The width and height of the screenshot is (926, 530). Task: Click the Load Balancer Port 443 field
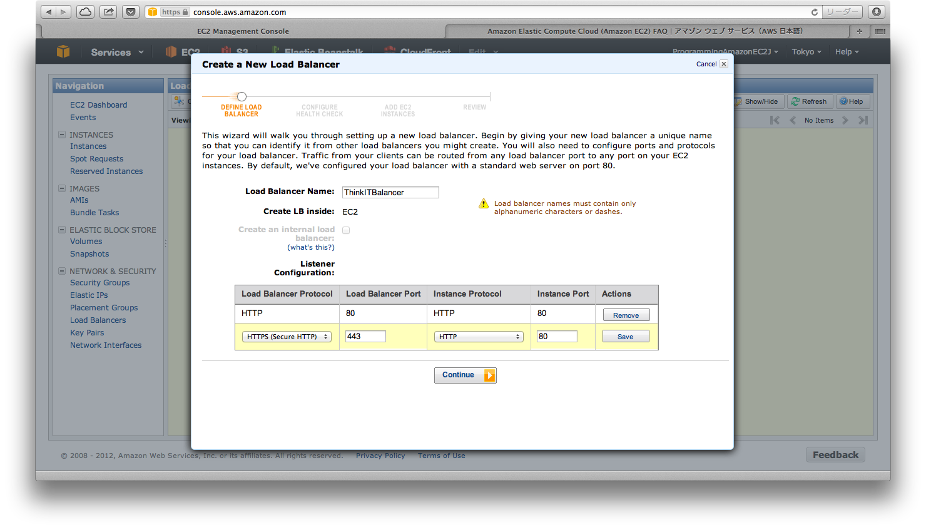[x=365, y=337]
